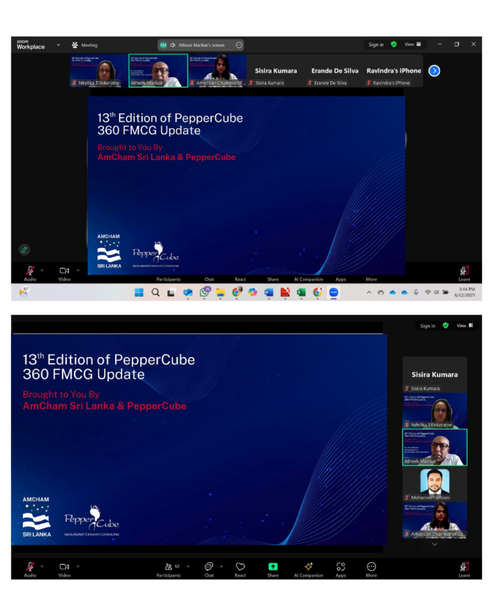The width and height of the screenshot is (493, 616).
Task: Click Sign in in upper Zoom window
Action: (x=376, y=45)
